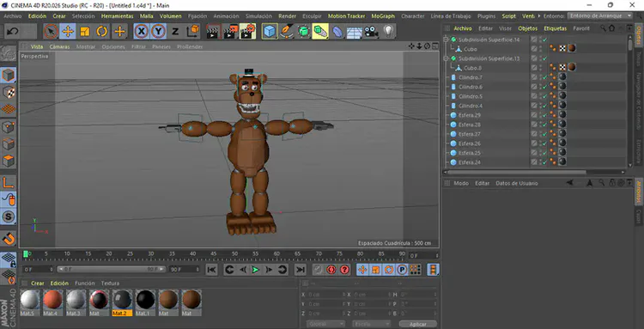Viewport: 644px width, 329px height.
Task: Add a Cube primitive from toolbar
Action: (270, 31)
